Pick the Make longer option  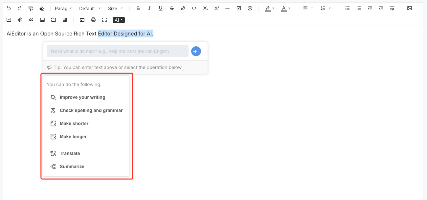pyautogui.click(x=86, y=137)
